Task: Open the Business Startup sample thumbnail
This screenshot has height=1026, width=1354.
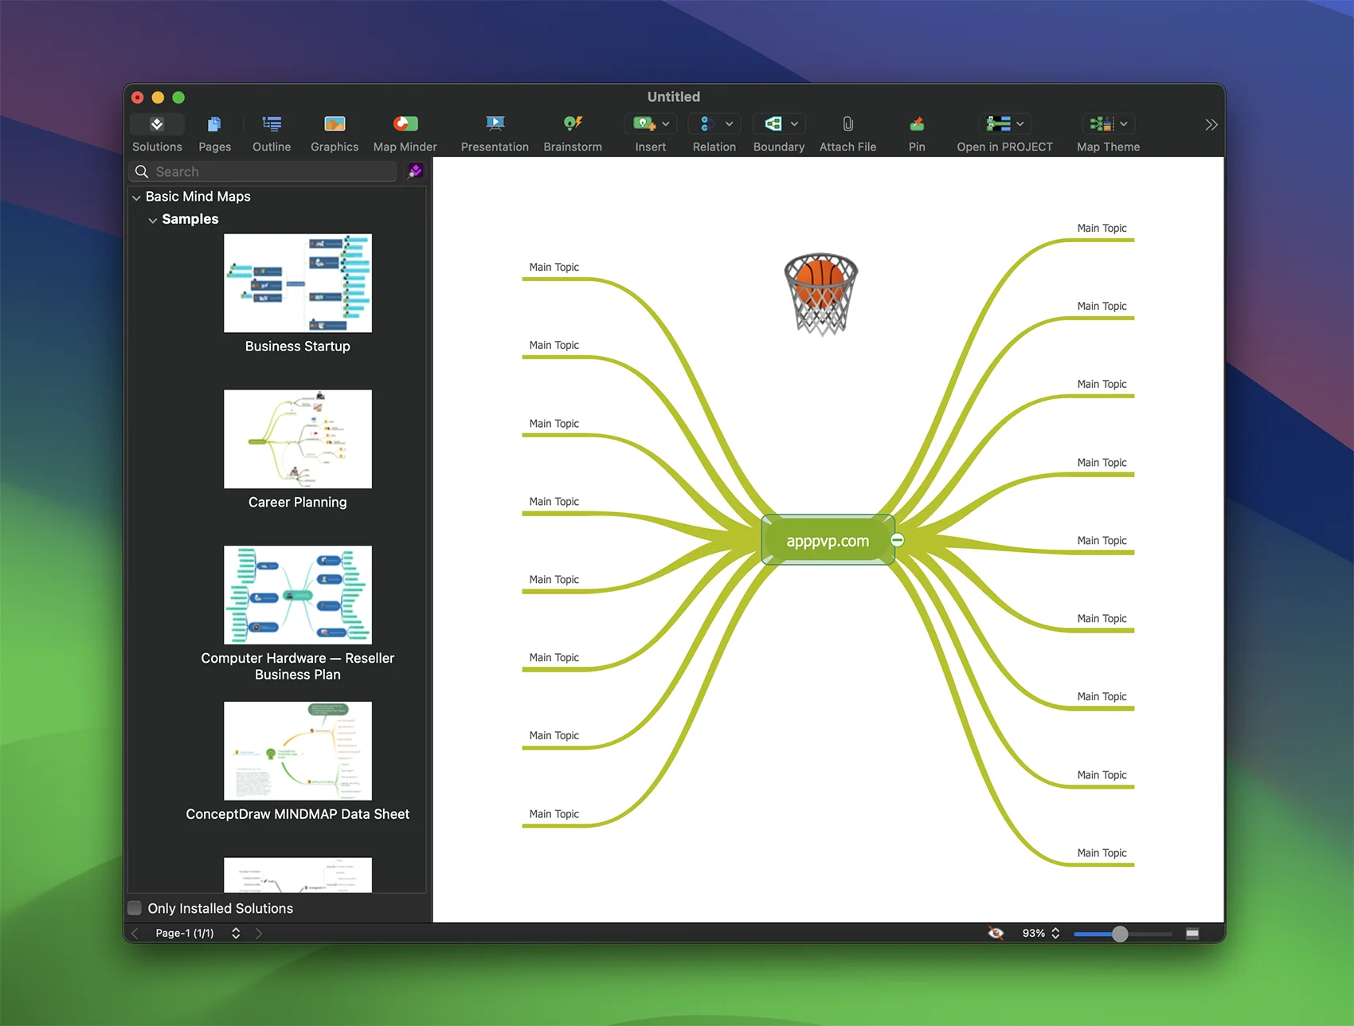Action: (x=298, y=283)
